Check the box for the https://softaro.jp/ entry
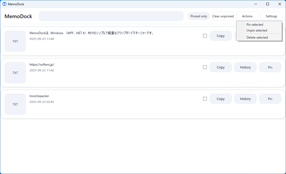The width and height of the screenshot is (286, 174). (x=205, y=67)
